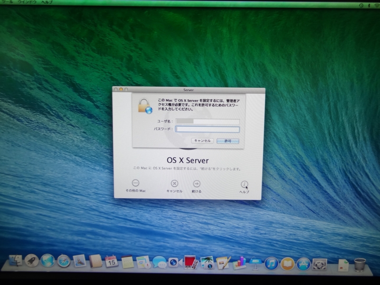The image size is (380, 285).
Task: Open Photo Booth red curtain icon
Action: click(x=191, y=263)
